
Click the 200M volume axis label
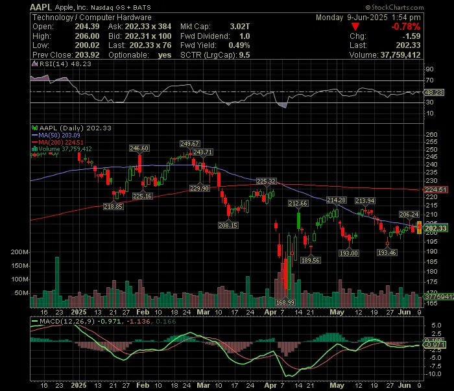(19, 252)
